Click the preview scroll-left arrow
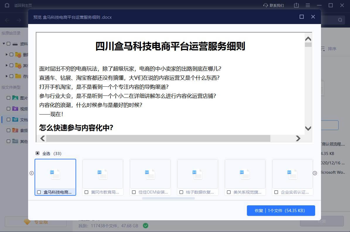350x232 pixels. 43,139
